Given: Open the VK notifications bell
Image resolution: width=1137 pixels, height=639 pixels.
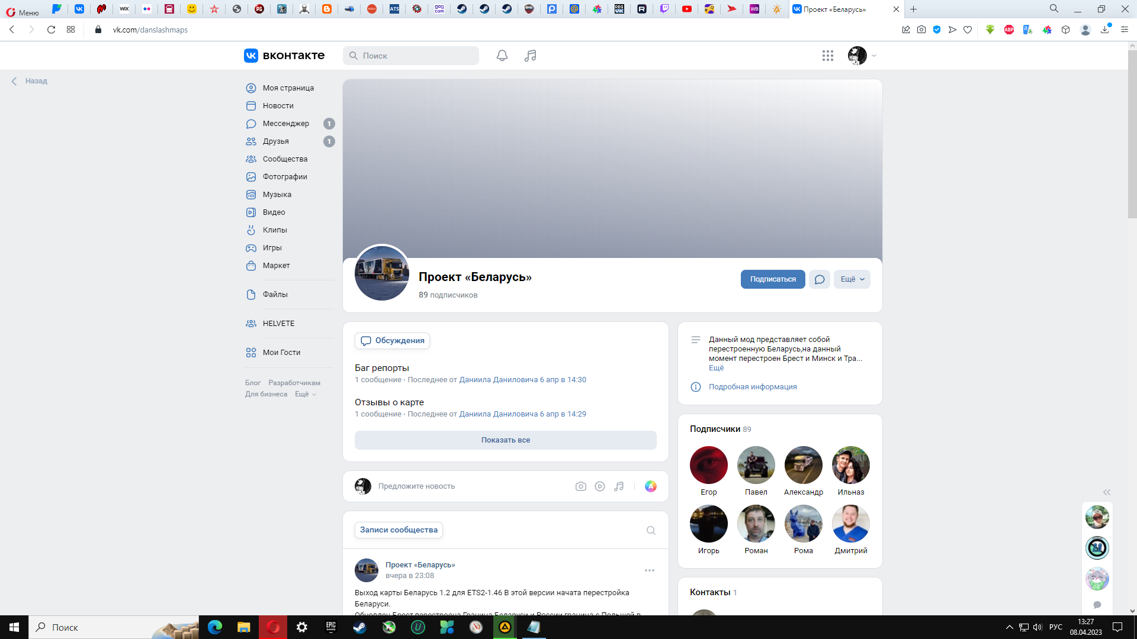Looking at the screenshot, I should [502, 56].
